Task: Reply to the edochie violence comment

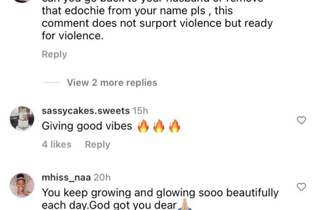Action: click(54, 55)
